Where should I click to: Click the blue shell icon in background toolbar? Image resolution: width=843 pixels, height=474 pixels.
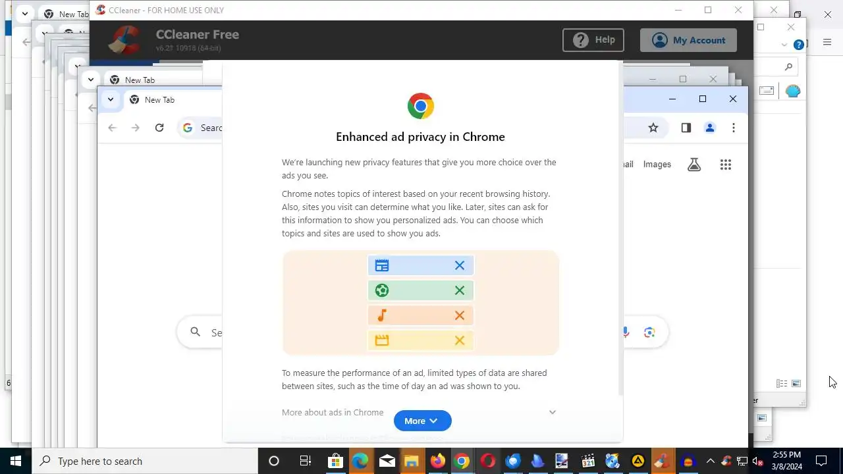pos(793,91)
